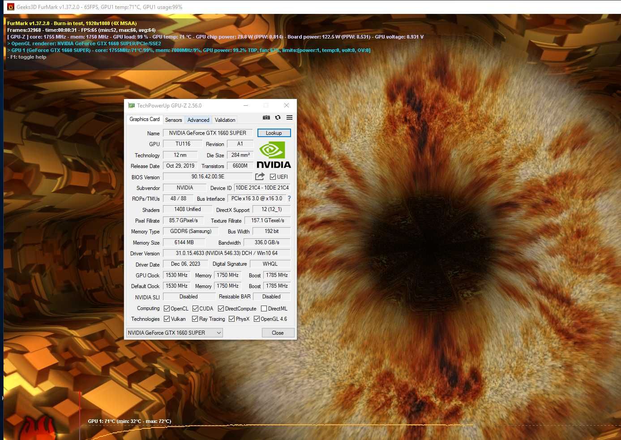Screen dimensions: 621x440
Task: Toggle the OpenCL checkbox
Action: (167, 309)
